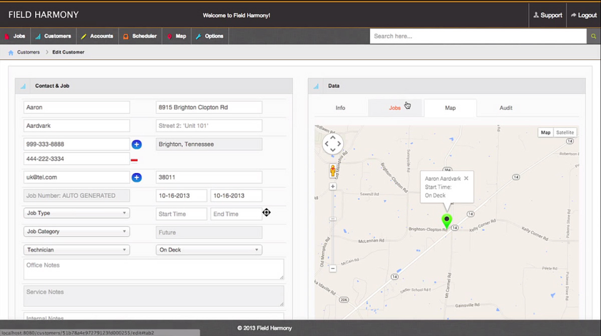Open the Customers navigation menu

coord(53,36)
